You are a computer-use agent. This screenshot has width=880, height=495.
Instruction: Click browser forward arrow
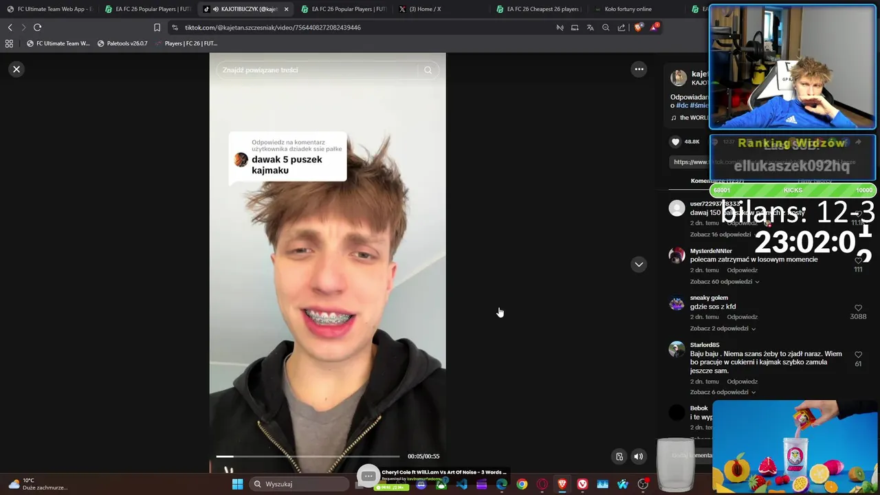click(23, 27)
